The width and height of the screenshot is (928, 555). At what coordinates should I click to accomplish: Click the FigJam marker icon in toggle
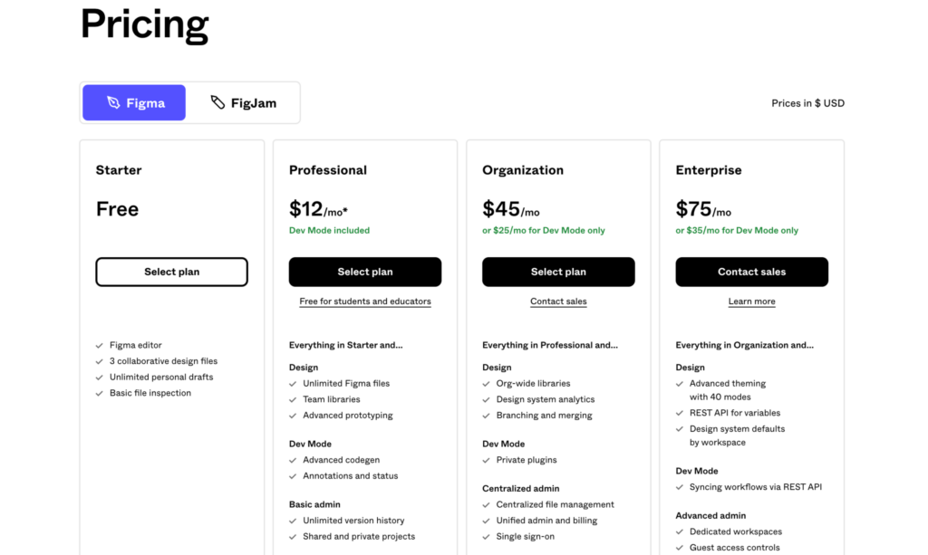217,102
